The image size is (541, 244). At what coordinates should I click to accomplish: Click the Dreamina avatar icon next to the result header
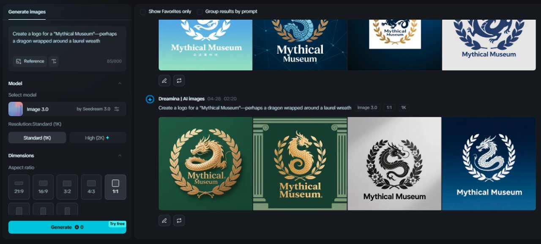pyautogui.click(x=150, y=99)
